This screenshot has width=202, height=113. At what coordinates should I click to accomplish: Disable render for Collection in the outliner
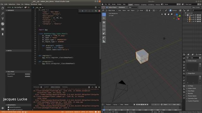tap(200, 15)
